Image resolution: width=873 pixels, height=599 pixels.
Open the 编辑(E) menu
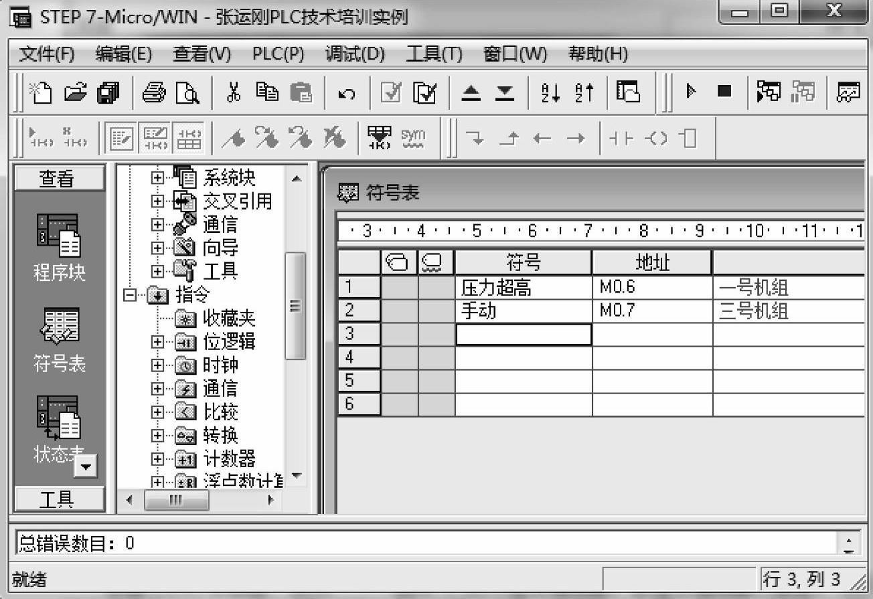[124, 54]
